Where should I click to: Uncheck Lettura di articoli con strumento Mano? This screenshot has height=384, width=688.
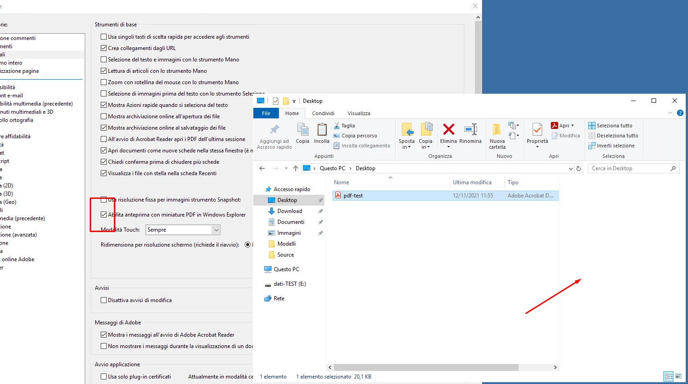104,71
